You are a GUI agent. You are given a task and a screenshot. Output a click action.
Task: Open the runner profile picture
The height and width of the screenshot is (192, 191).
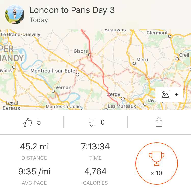[15, 14]
